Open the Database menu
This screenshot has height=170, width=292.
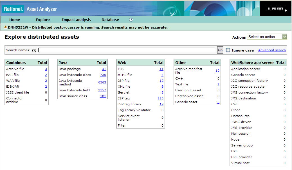pos(110,20)
